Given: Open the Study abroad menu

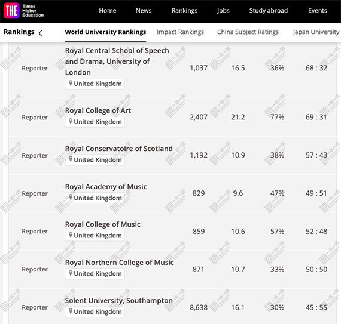Looking at the screenshot, I should tap(269, 10).
